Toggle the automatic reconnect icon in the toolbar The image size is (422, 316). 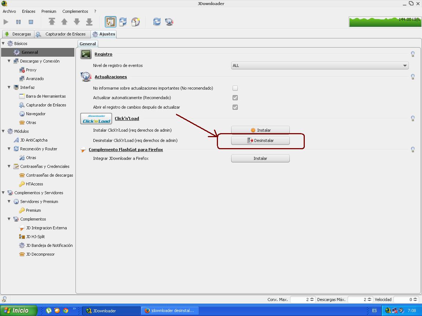pyautogui.click(x=123, y=22)
